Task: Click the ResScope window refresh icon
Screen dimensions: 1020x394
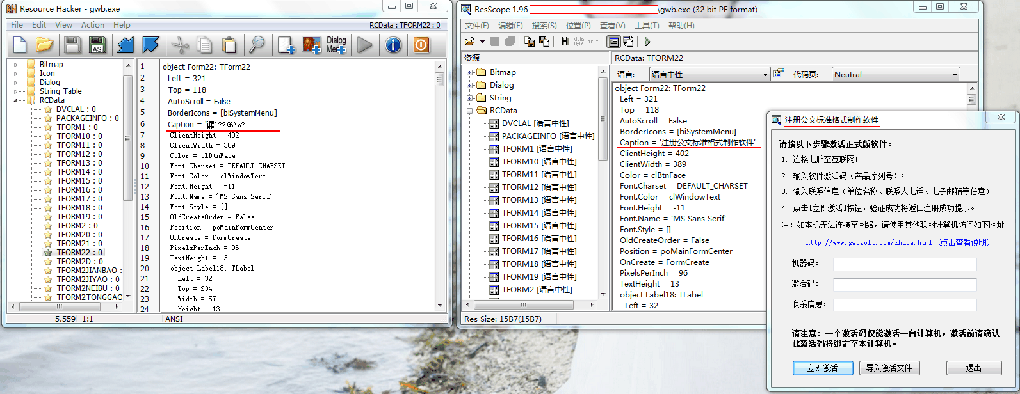Action: pyautogui.click(x=628, y=42)
